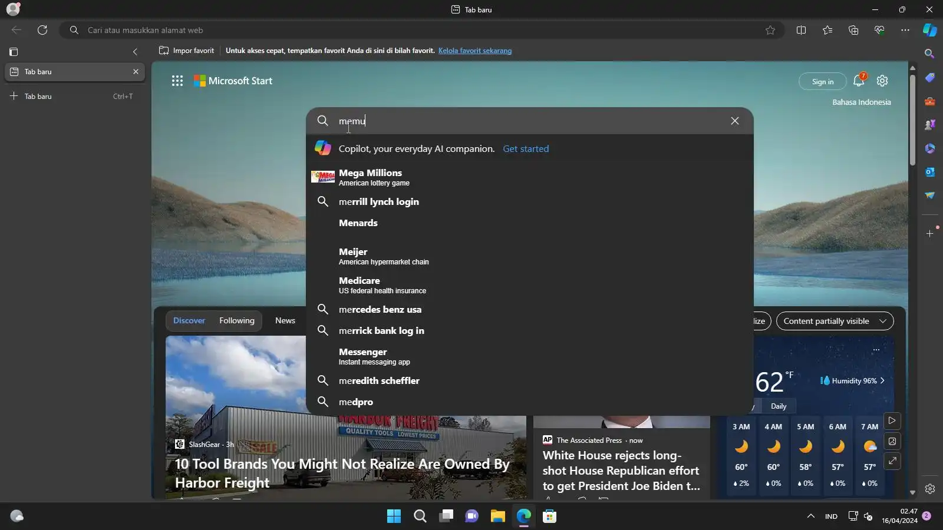Open the Favorites hub icon
943x530 pixels.
827,30
